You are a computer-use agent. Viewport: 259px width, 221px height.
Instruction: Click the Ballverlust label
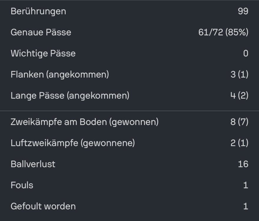click(33, 164)
